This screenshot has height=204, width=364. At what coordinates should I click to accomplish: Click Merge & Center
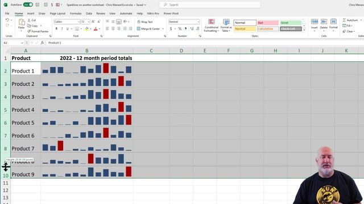148,29
